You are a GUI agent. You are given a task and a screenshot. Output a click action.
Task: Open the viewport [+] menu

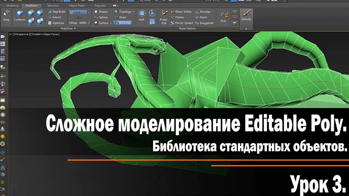point(10,34)
